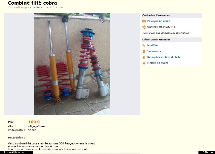Open the Envoyer un email link
Screen dimensions: 215x154
[159, 21]
